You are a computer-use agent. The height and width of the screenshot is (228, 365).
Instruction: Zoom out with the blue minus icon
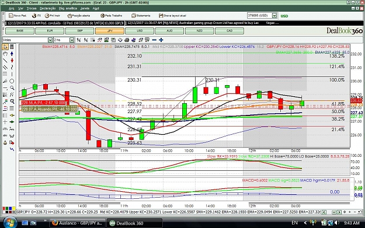(154, 40)
